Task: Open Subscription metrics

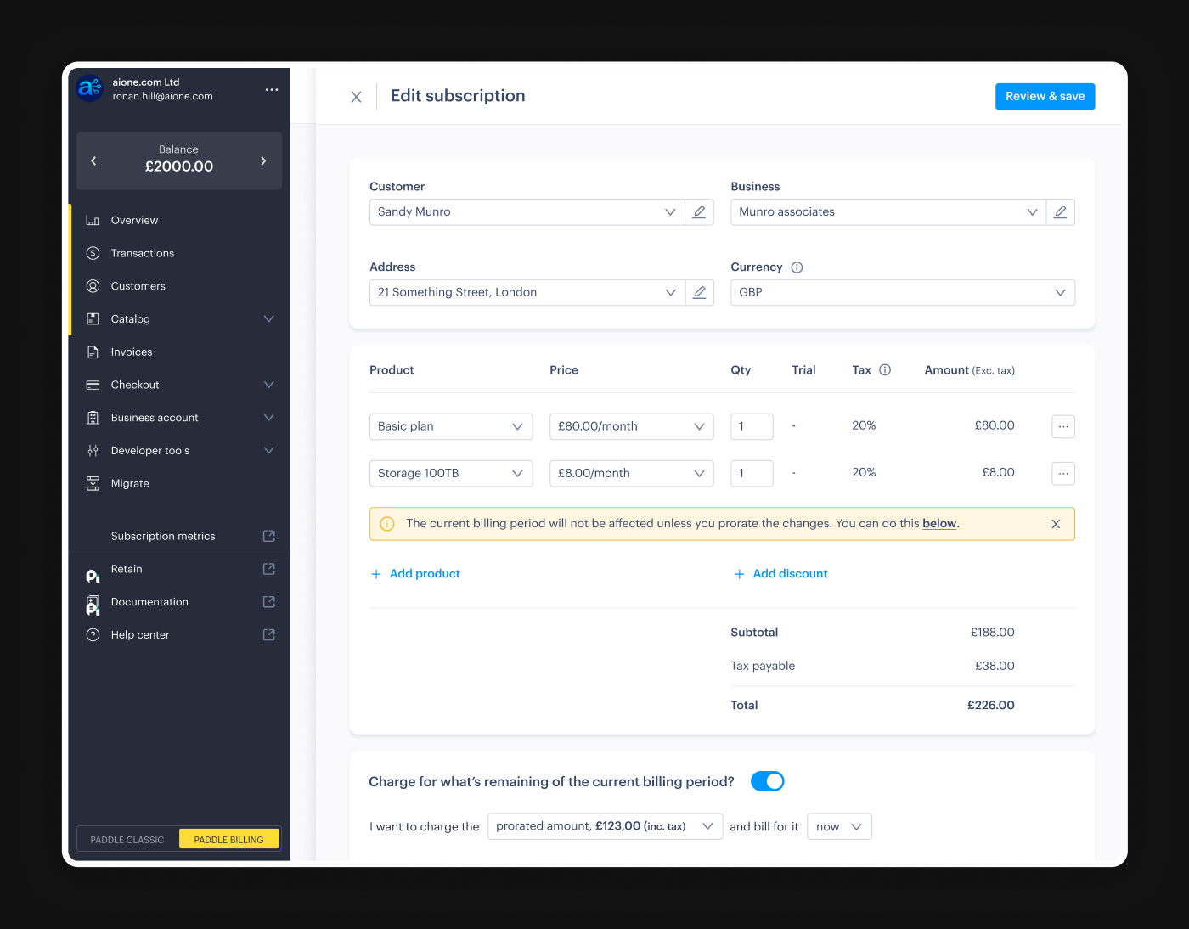Action: point(163,536)
